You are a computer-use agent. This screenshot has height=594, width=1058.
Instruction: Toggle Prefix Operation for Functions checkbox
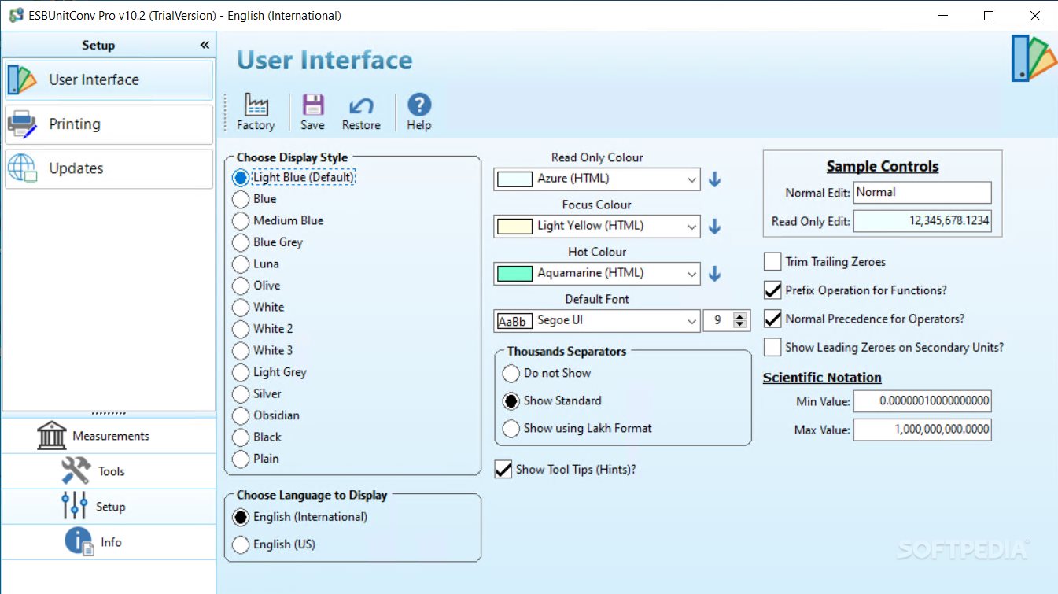(772, 290)
